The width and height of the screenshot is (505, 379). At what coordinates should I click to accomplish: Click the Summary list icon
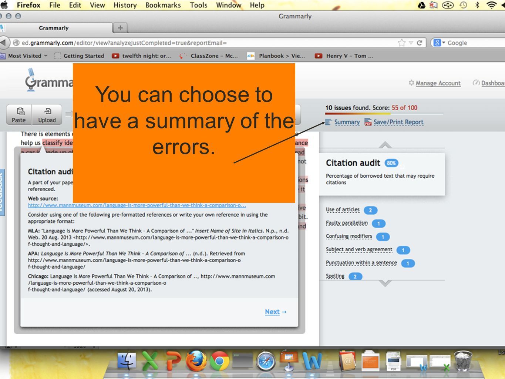(329, 122)
